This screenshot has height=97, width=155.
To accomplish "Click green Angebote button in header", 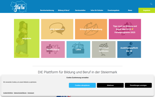I will click(x=147, y=10).
